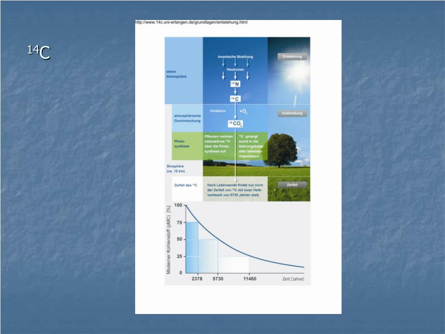Click the Entstehung button
Viewport: 445px width, 334px height.
pos(292,57)
